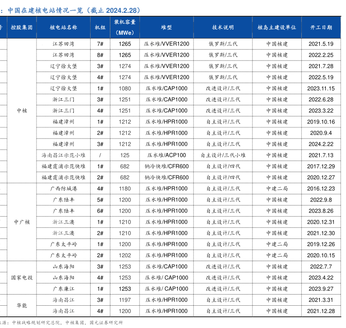Select the start date 2021.3.31

pyautogui.click(x=321, y=300)
